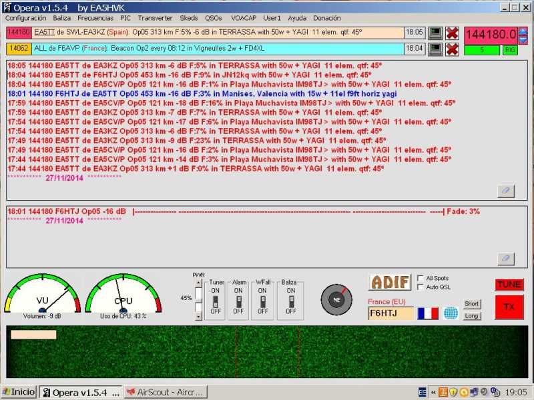
Task: Open the Skeds menu
Action: click(x=189, y=18)
